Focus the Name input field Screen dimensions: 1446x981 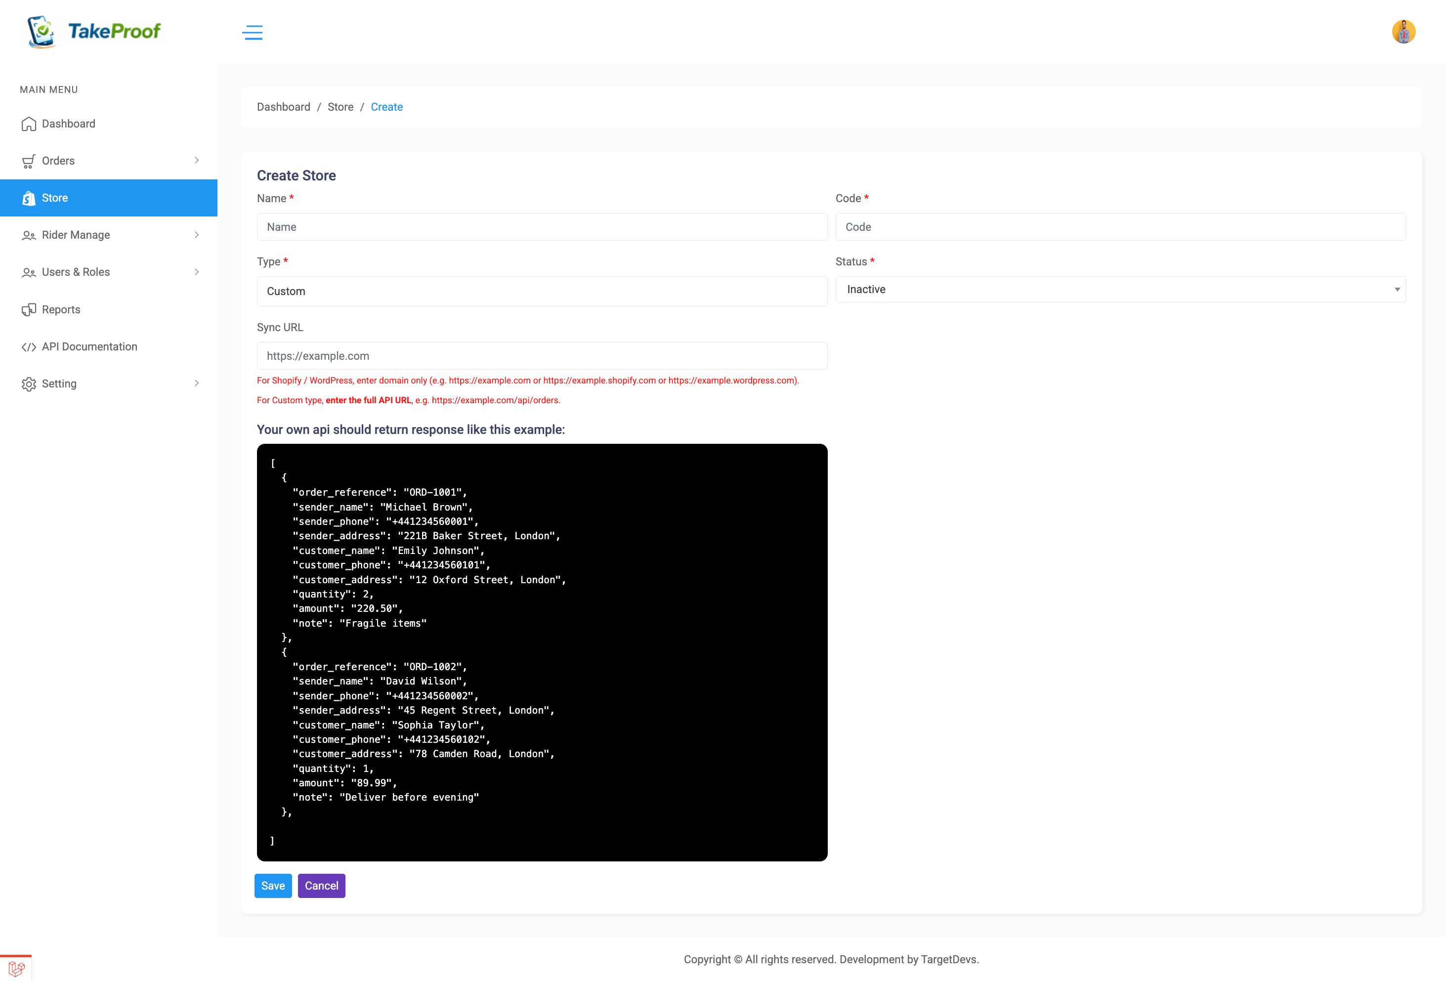pyautogui.click(x=542, y=227)
